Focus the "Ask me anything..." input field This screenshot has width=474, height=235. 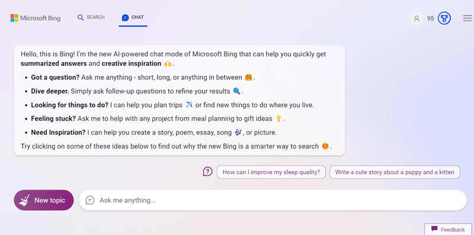(x=273, y=200)
